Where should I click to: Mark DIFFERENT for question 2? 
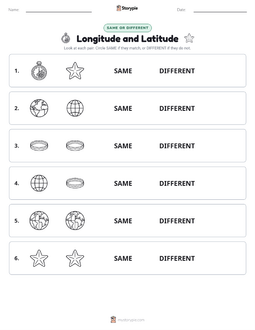177,108
